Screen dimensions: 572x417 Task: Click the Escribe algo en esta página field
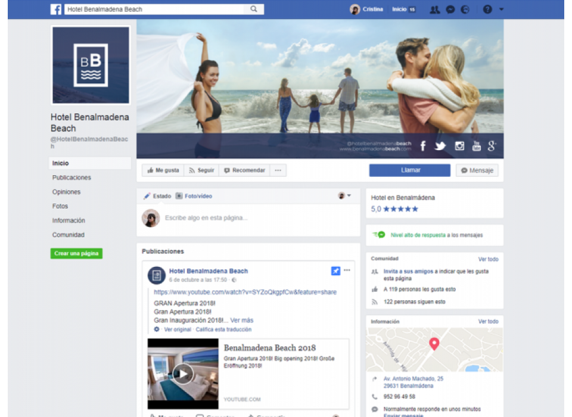click(x=206, y=218)
